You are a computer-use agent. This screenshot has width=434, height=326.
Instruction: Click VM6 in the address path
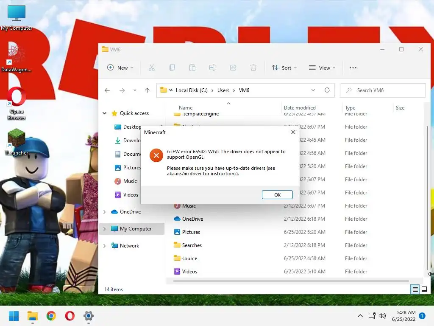(244, 90)
